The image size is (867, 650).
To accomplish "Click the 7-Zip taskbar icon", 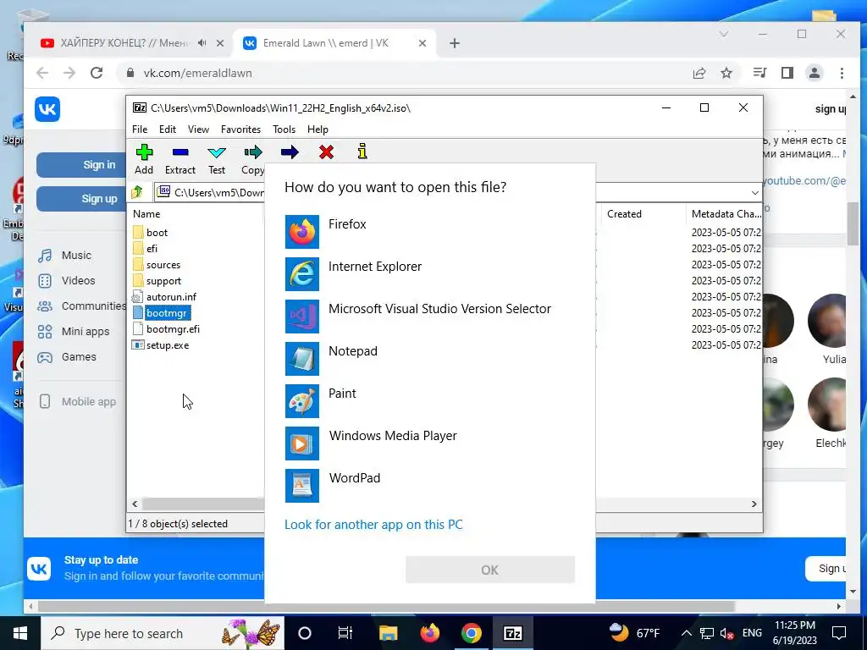I will tap(512, 633).
